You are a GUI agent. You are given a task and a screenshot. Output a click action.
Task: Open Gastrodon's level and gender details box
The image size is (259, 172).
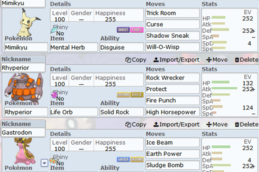97,144
